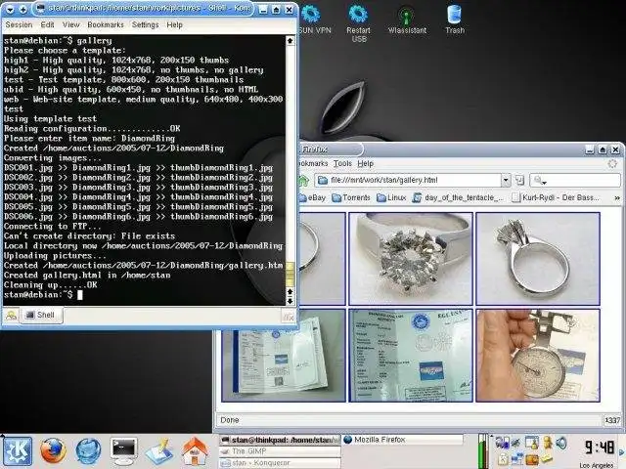Switch to the Mozilla Firefox taskbar entry
Image resolution: width=626 pixels, height=469 pixels.
click(x=402, y=440)
